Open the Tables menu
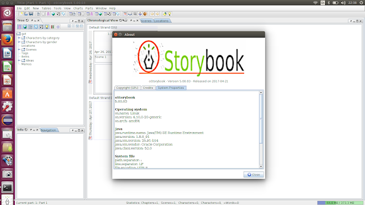Screen dimensions: 365x205 pos(46,9)
